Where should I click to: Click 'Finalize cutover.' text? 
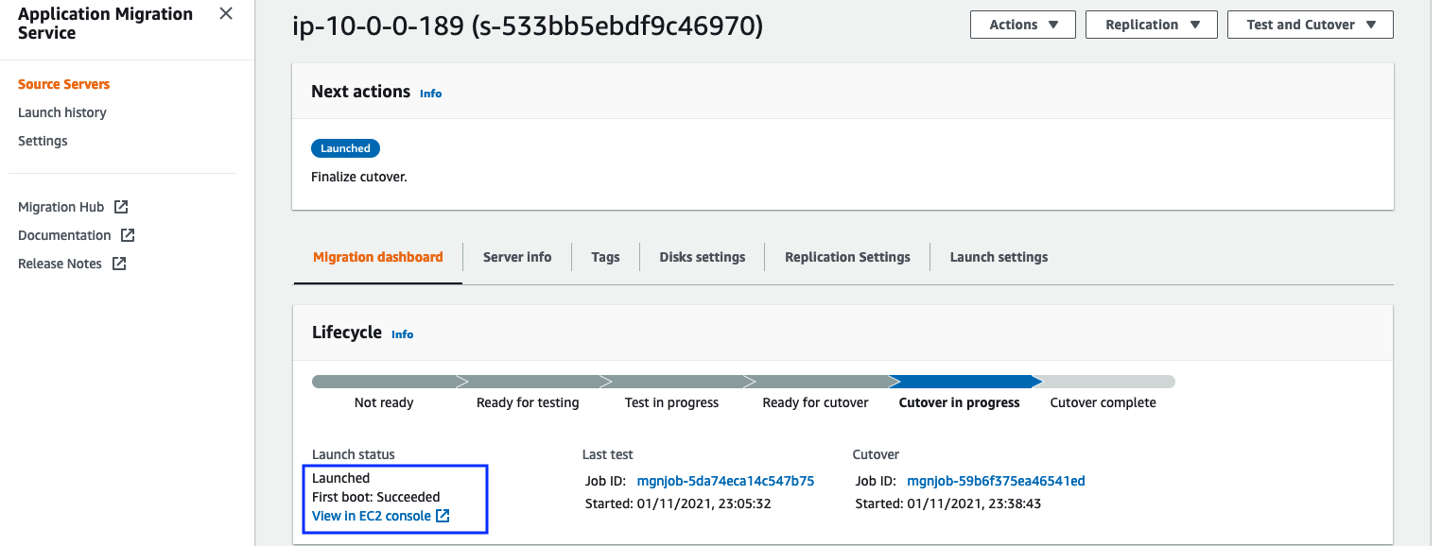[359, 177]
